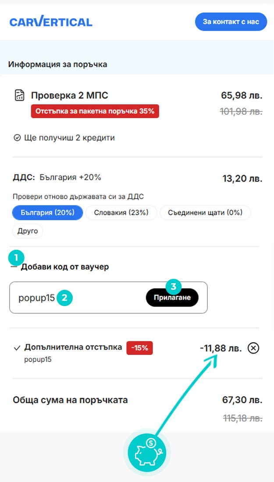Click the report document icon beside Проверка 2 МПС

pos(20,95)
